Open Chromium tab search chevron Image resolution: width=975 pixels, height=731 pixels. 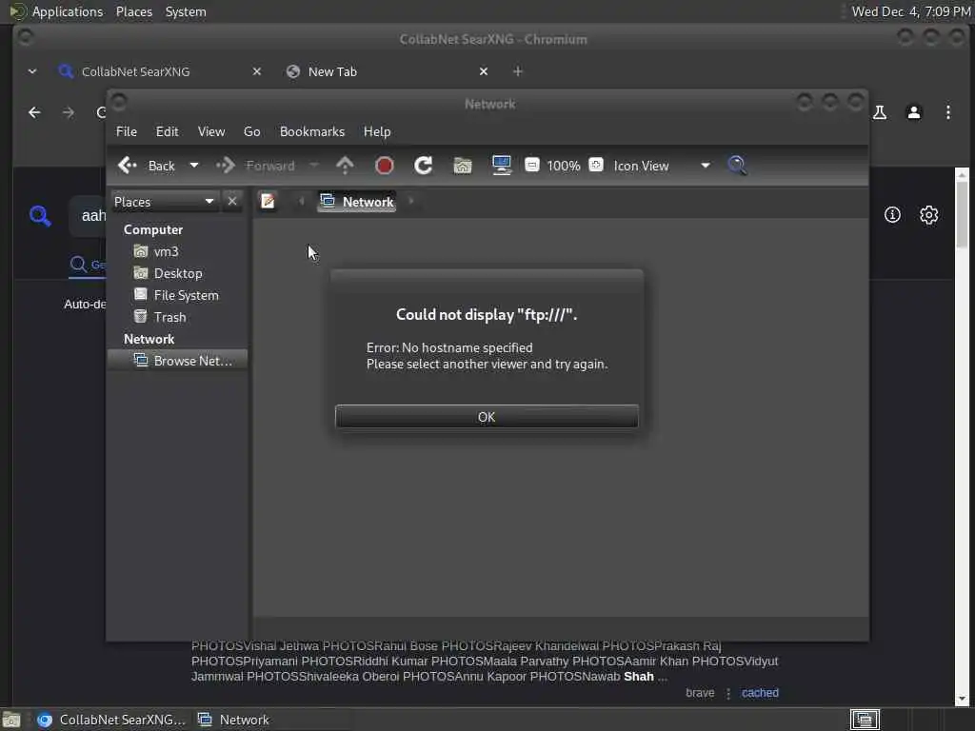(32, 71)
